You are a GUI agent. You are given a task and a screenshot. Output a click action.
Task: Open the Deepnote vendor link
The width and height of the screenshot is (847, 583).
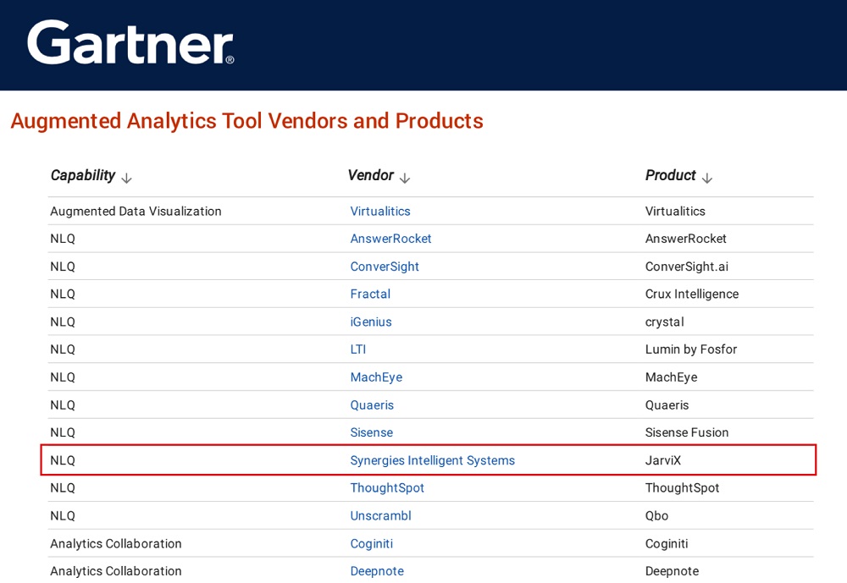(377, 571)
